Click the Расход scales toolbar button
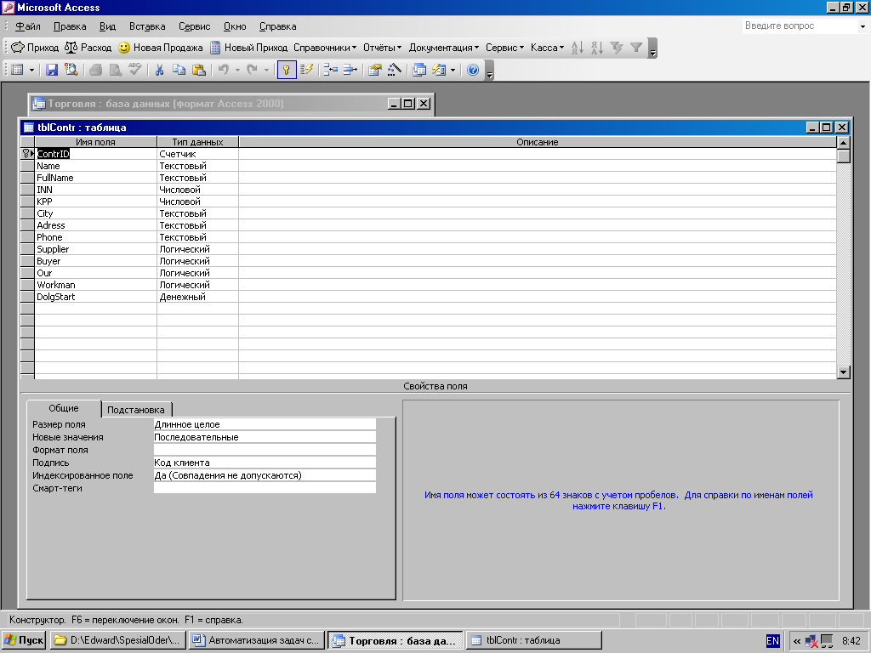Viewport: 871px width, 653px height. click(x=88, y=48)
